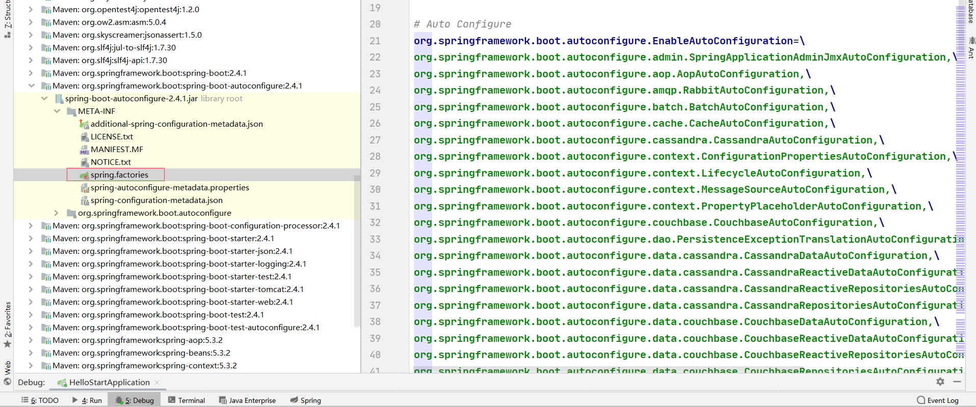Expand Maven slf4j-api:1.7.30 library
The width and height of the screenshot is (976, 407).
pyautogui.click(x=32, y=61)
